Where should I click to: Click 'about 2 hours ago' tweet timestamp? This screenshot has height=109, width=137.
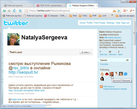(x=16, y=77)
